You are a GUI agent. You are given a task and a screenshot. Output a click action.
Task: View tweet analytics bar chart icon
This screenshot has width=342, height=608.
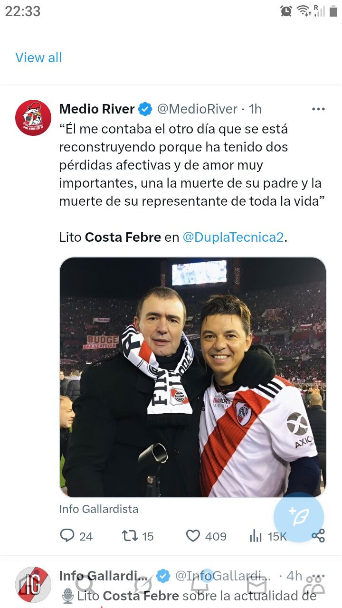pos(256,536)
